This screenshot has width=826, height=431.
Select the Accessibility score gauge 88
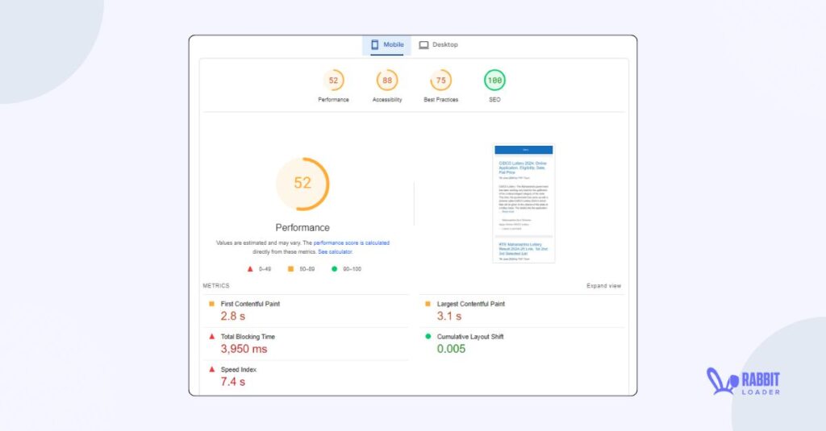pyautogui.click(x=387, y=81)
